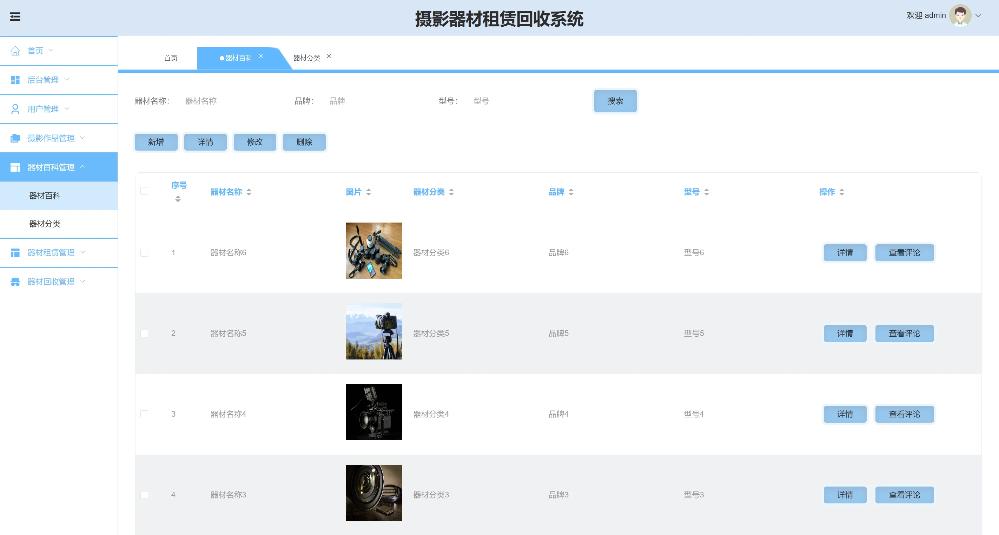Screen dimensions: 999x535
Task: Click the 用户管理 user icon
Action: (15, 109)
